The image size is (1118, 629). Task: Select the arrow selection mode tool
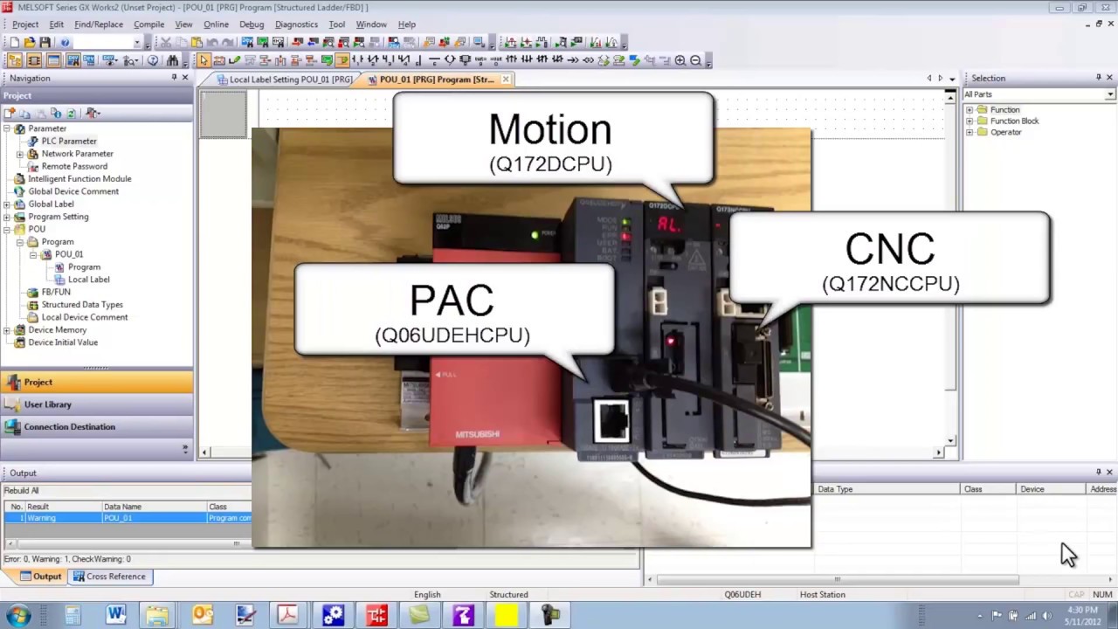(204, 60)
